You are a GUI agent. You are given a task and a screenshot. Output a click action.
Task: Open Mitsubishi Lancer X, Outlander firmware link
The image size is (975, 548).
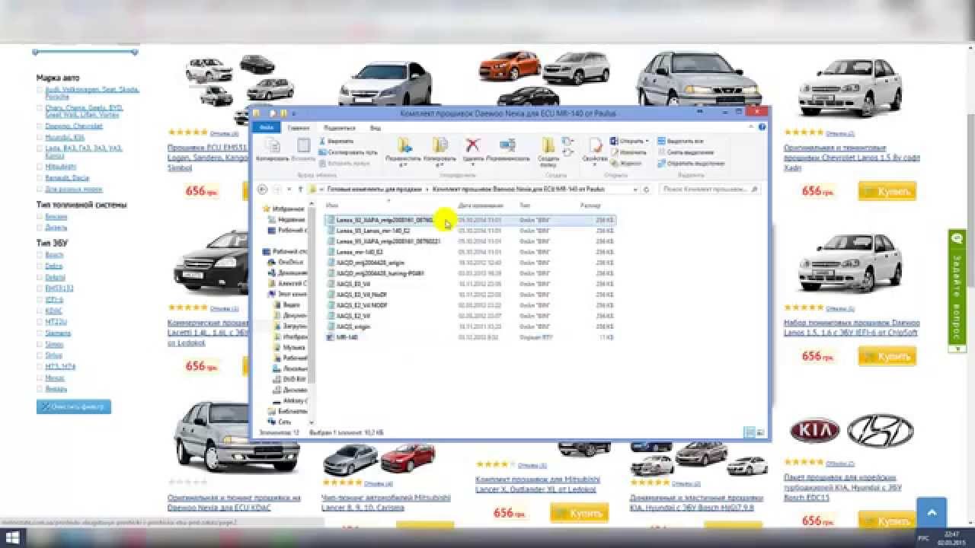(x=538, y=484)
